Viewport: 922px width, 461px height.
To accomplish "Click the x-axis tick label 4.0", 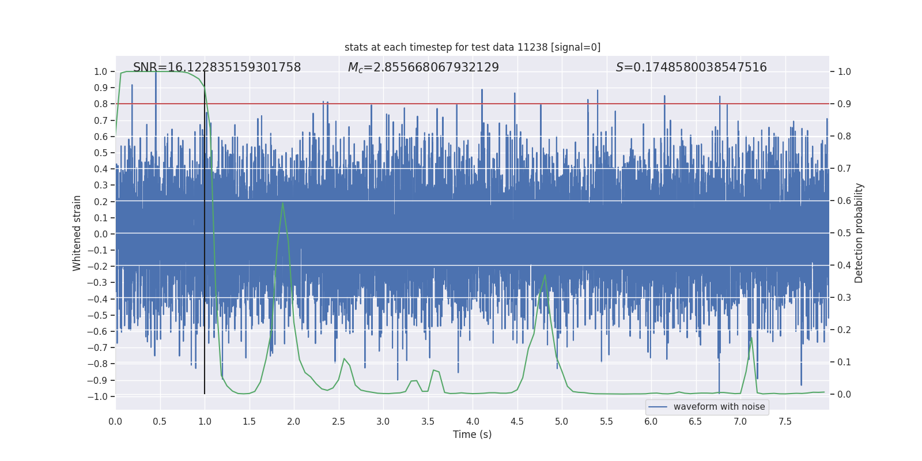I will 473,422.
